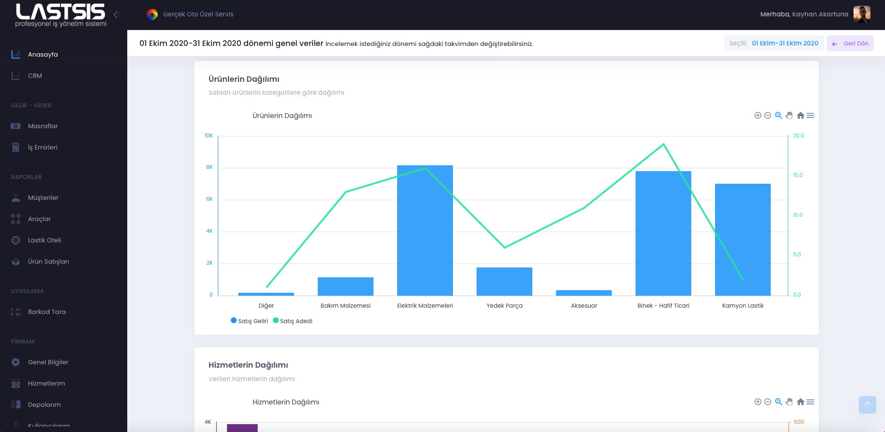This screenshot has height=432, width=885.
Task: Click the "Merhaba, Kayhan Akartuna" greeting text
Action: pyautogui.click(x=804, y=15)
